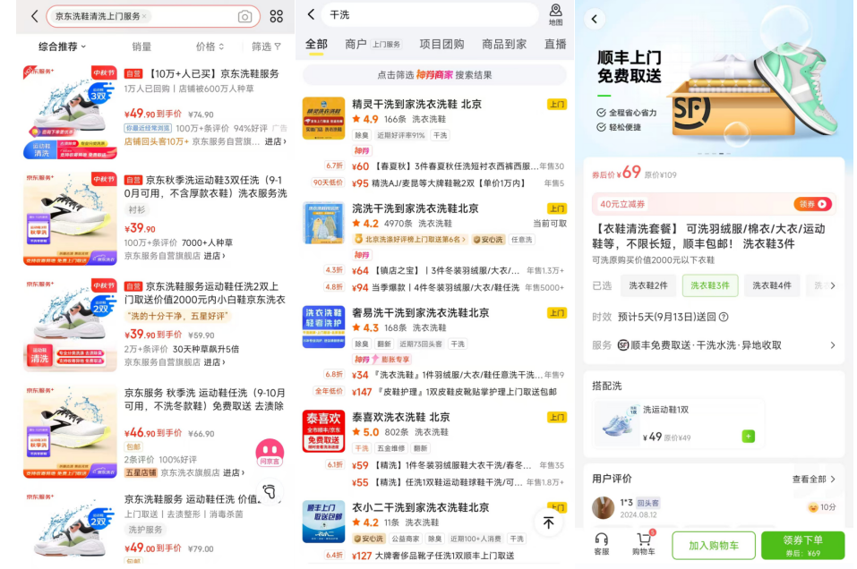Open the 筛选 filter panel
Screen dimensions: 857x569
pyautogui.click(x=266, y=47)
